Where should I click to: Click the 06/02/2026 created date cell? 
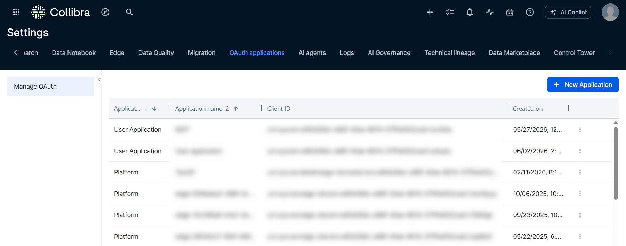tap(537, 151)
